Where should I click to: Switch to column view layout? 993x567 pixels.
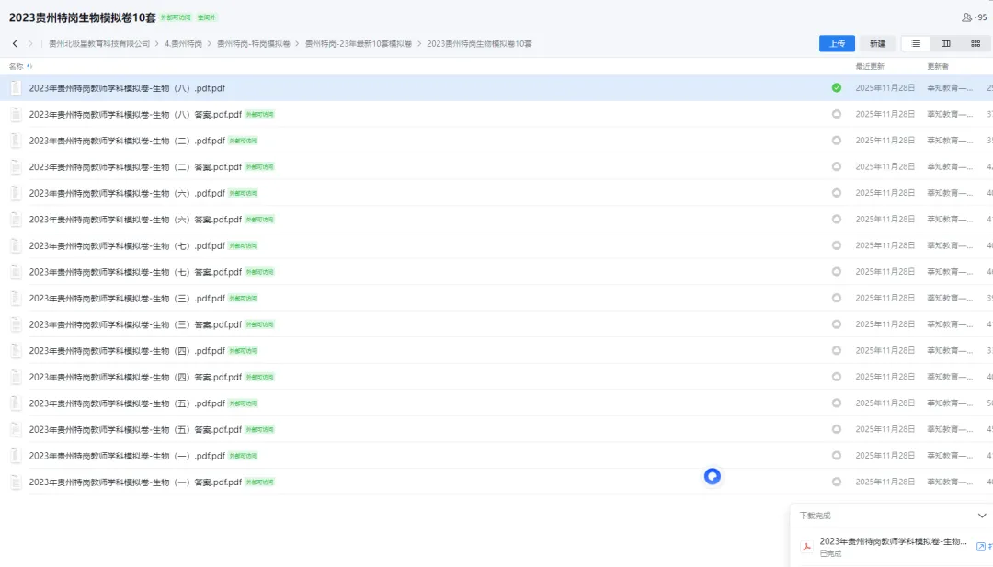pos(945,44)
